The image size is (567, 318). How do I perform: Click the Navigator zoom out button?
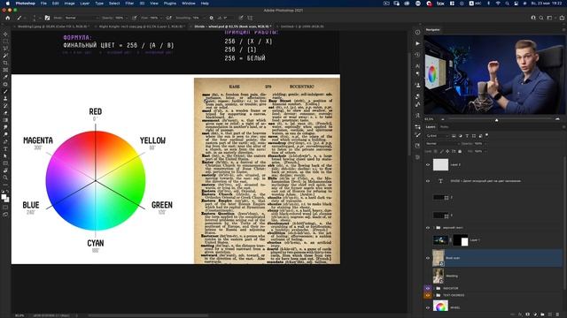[443, 119]
